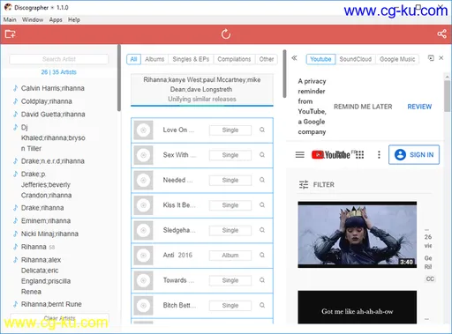Open the Apps menu

(56, 19)
